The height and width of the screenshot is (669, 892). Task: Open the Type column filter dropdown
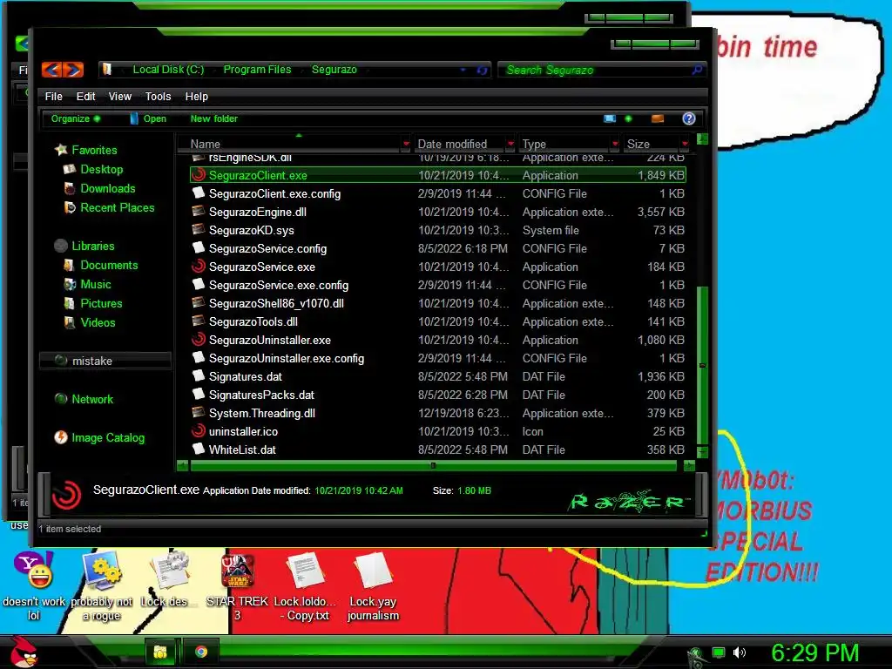coord(615,144)
